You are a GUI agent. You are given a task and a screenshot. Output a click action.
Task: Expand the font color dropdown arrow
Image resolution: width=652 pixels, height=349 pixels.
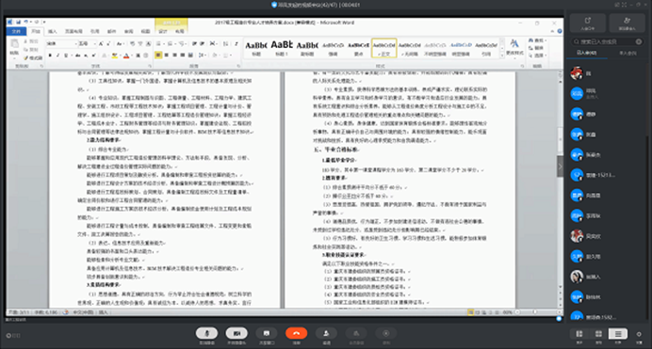132,56
